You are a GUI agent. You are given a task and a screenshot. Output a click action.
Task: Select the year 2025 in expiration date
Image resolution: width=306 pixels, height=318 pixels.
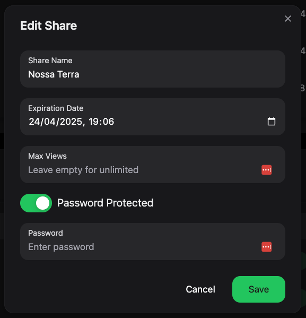(71, 122)
